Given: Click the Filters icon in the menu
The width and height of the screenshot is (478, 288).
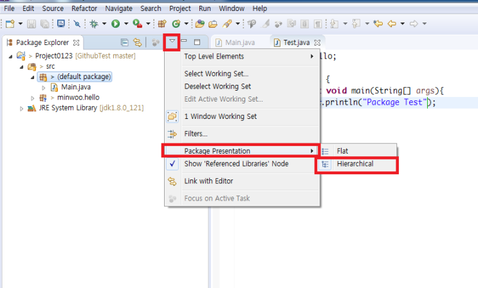Looking at the screenshot, I should (172, 134).
